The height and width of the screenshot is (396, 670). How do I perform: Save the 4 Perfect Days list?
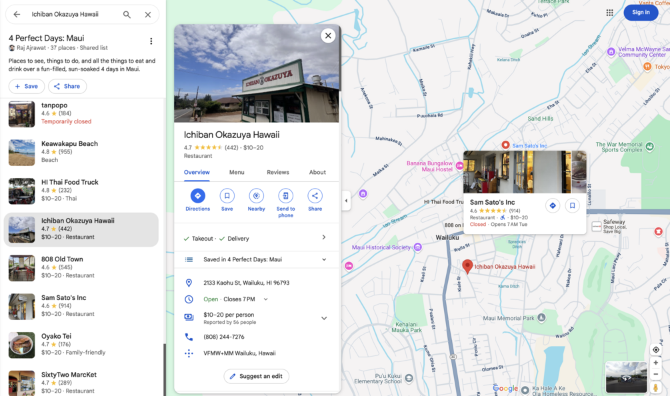click(27, 86)
